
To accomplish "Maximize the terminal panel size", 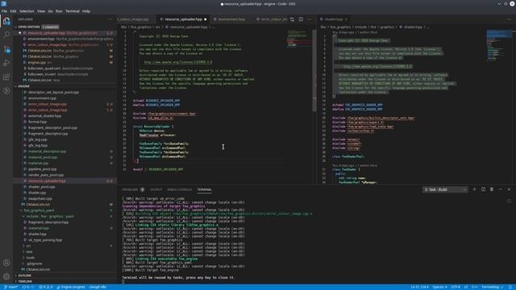I will 500,189.
